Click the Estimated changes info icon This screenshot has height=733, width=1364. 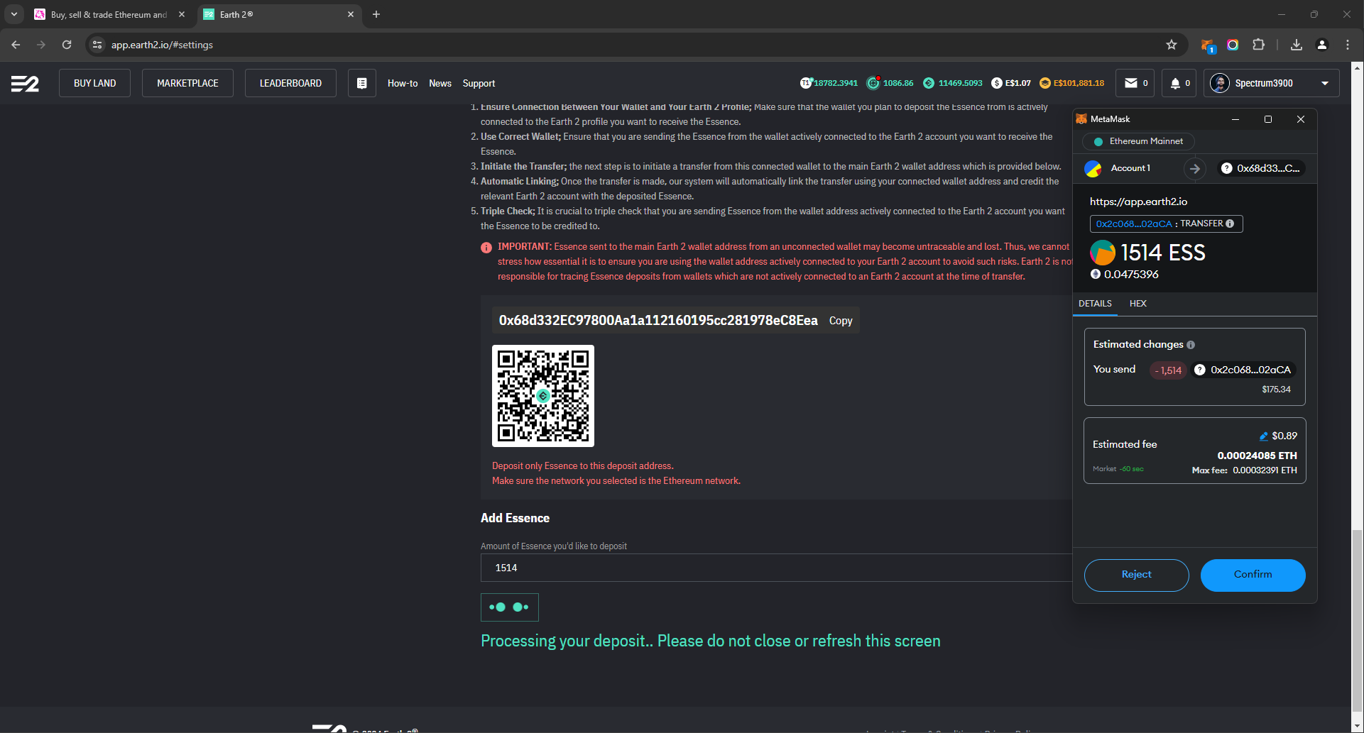pyautogui.click(x=1191, y=345)
